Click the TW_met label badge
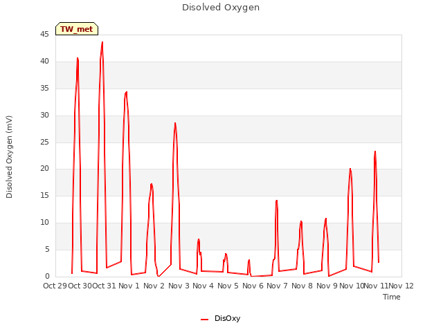443x332 pixels. click(x=77, y=29)
